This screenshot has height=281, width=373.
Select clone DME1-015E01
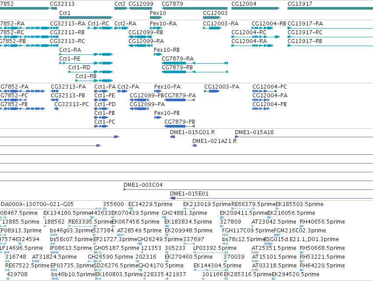click(x=271, y=198)
